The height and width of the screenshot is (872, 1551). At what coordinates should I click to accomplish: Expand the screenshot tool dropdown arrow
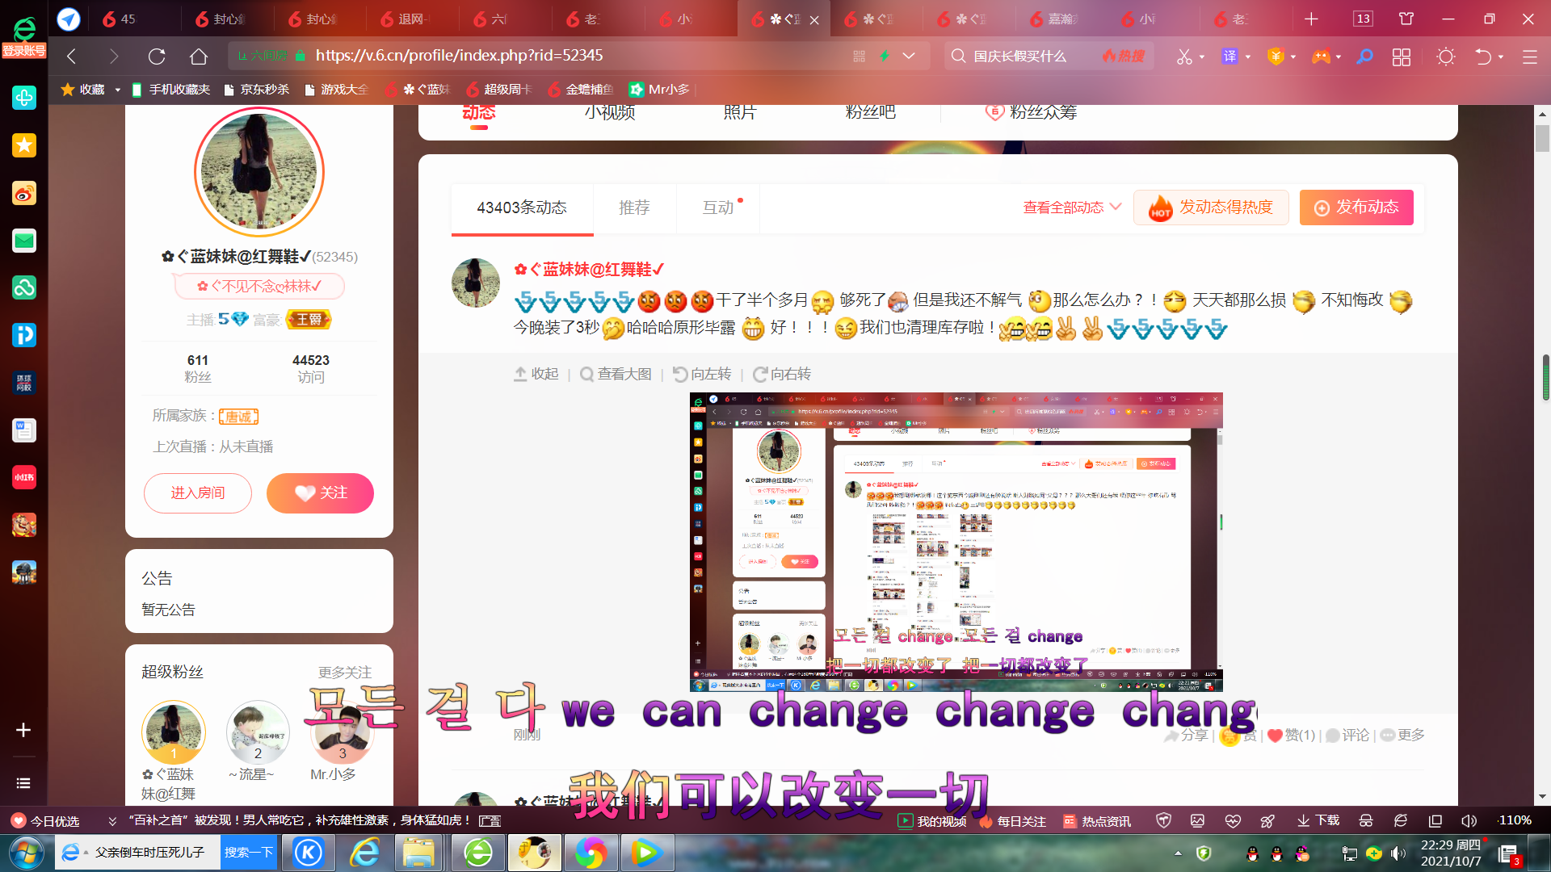pyautogui.click(x=1202, y=57)
